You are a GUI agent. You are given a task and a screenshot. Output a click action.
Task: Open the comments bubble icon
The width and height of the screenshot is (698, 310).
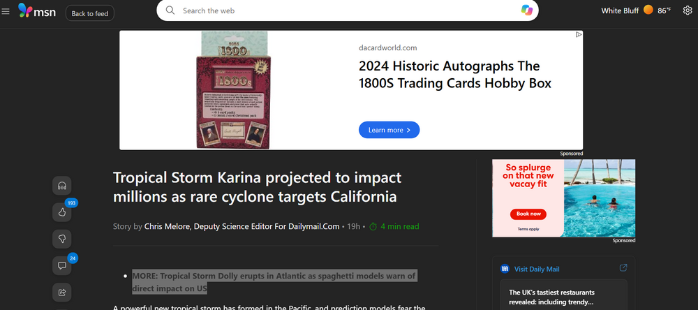tap(62, 266)
